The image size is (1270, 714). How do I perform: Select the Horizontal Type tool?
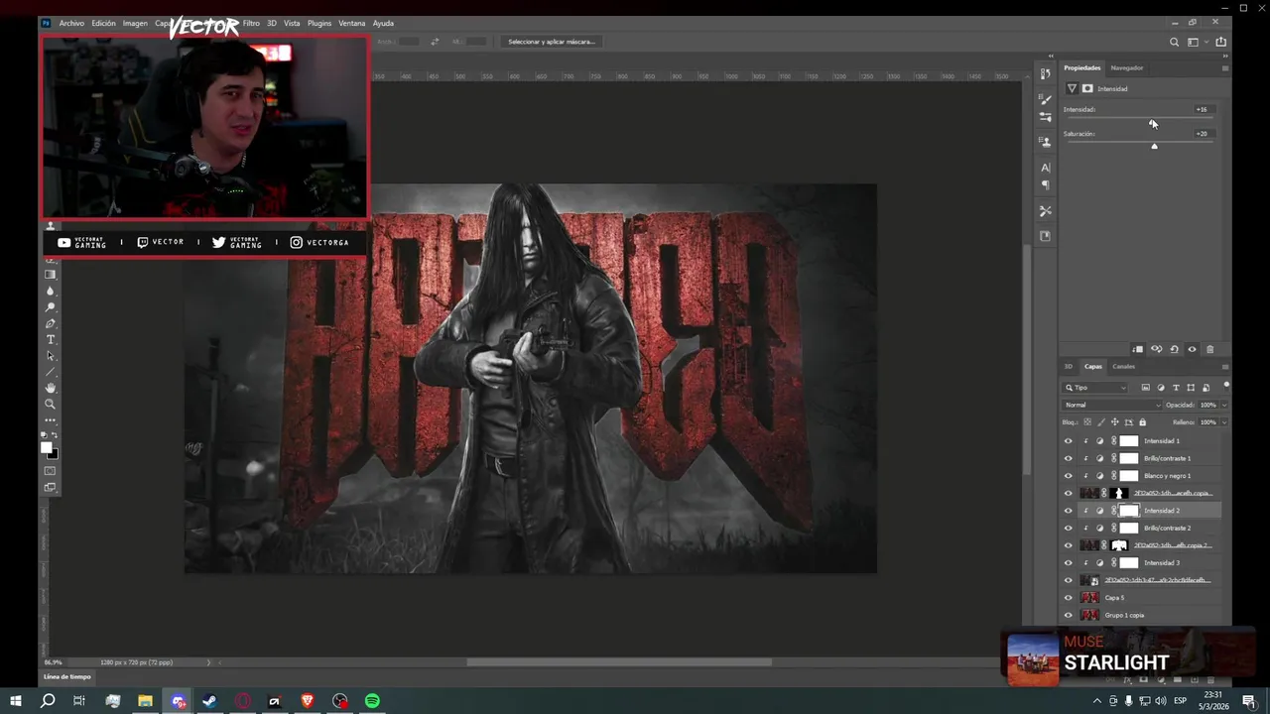[x=51, y=340]
